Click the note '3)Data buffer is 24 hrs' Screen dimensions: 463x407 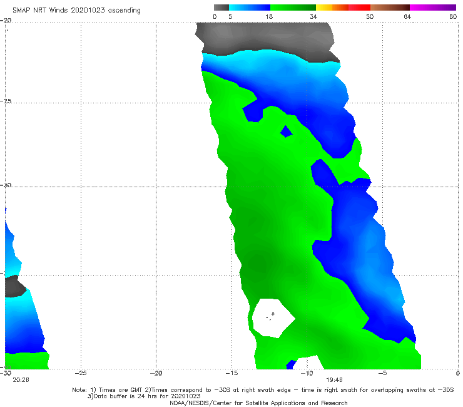coord(144,396)
